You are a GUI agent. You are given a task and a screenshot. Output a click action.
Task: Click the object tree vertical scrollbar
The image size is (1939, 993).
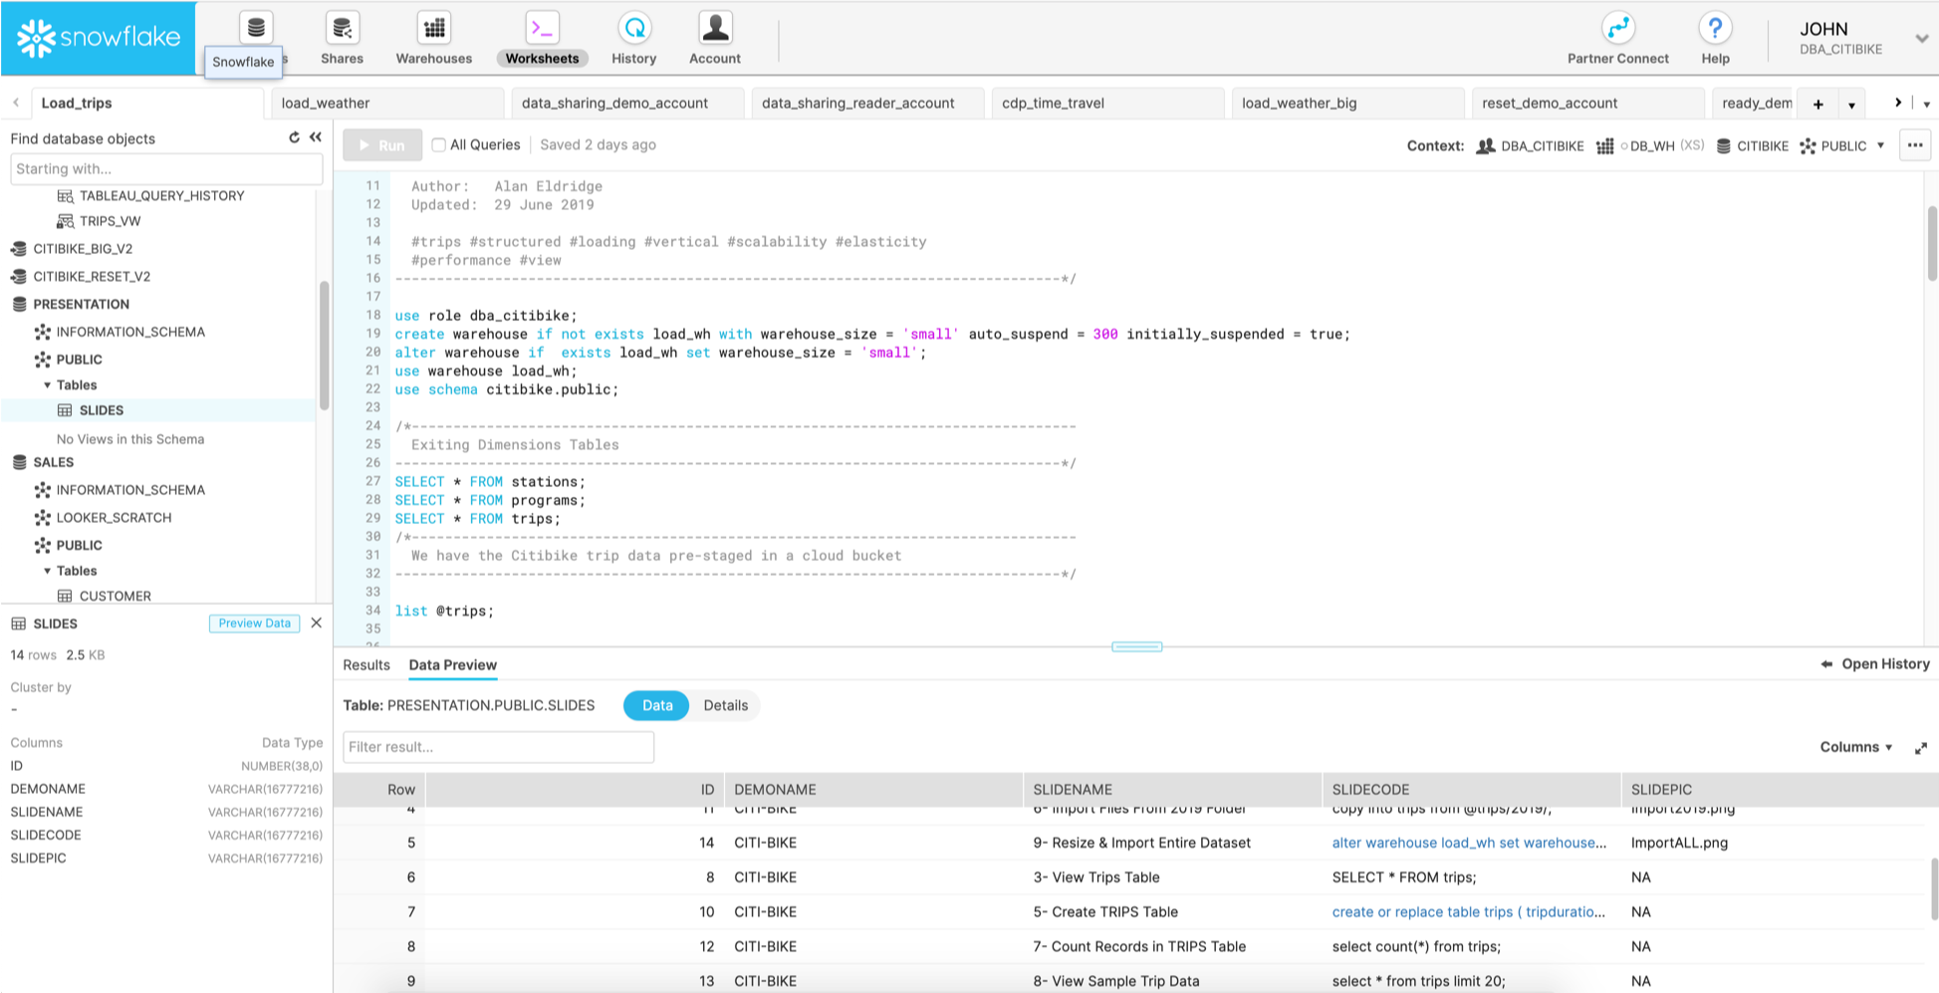point(324,346)
